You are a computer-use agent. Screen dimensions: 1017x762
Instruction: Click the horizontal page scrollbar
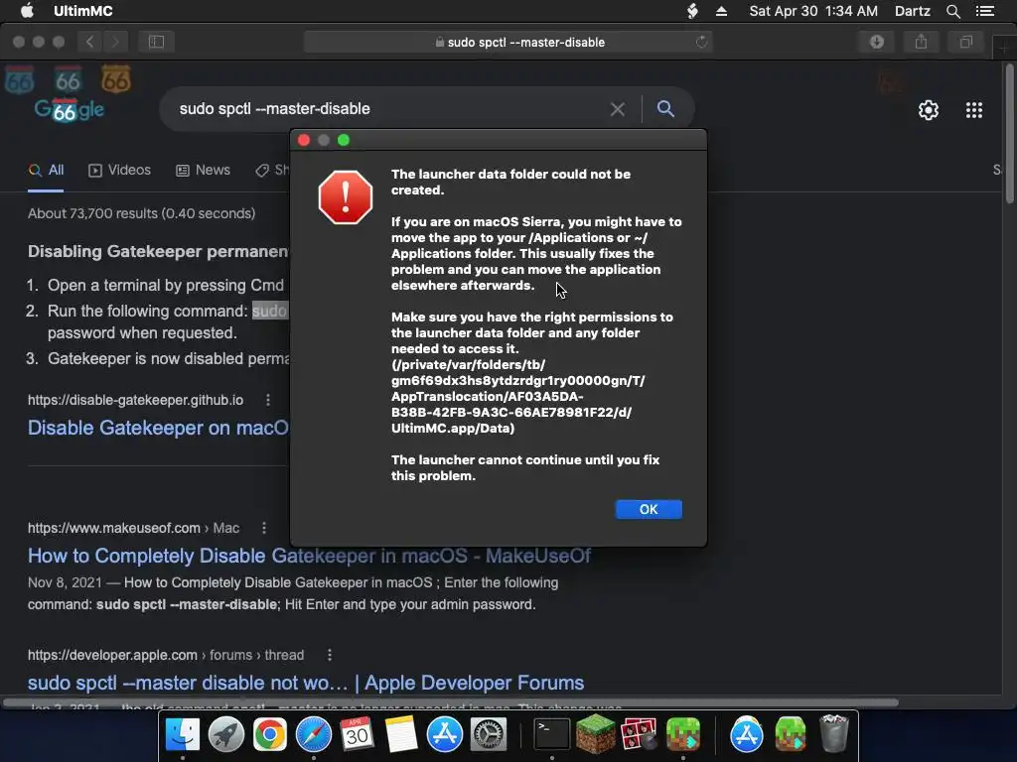(451, 702)
